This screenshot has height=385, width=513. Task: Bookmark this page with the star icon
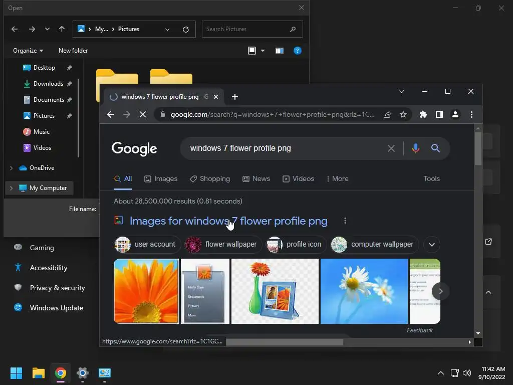coord(403,114)
